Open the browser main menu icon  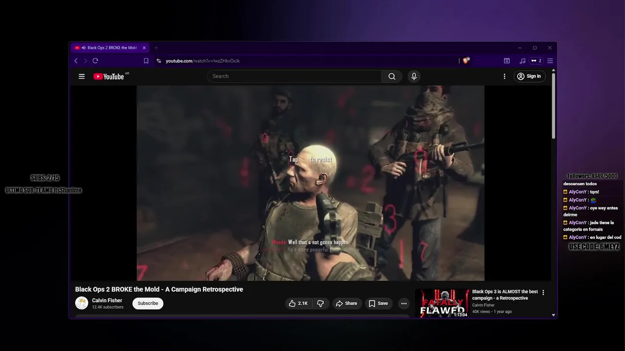click(550, 61)
